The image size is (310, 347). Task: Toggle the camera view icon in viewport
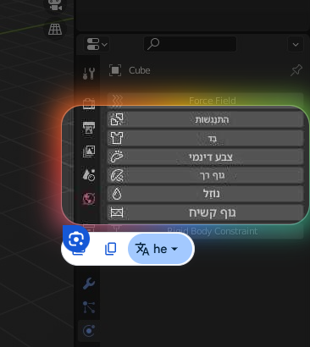pyautogui.click(x=55, y=6)
